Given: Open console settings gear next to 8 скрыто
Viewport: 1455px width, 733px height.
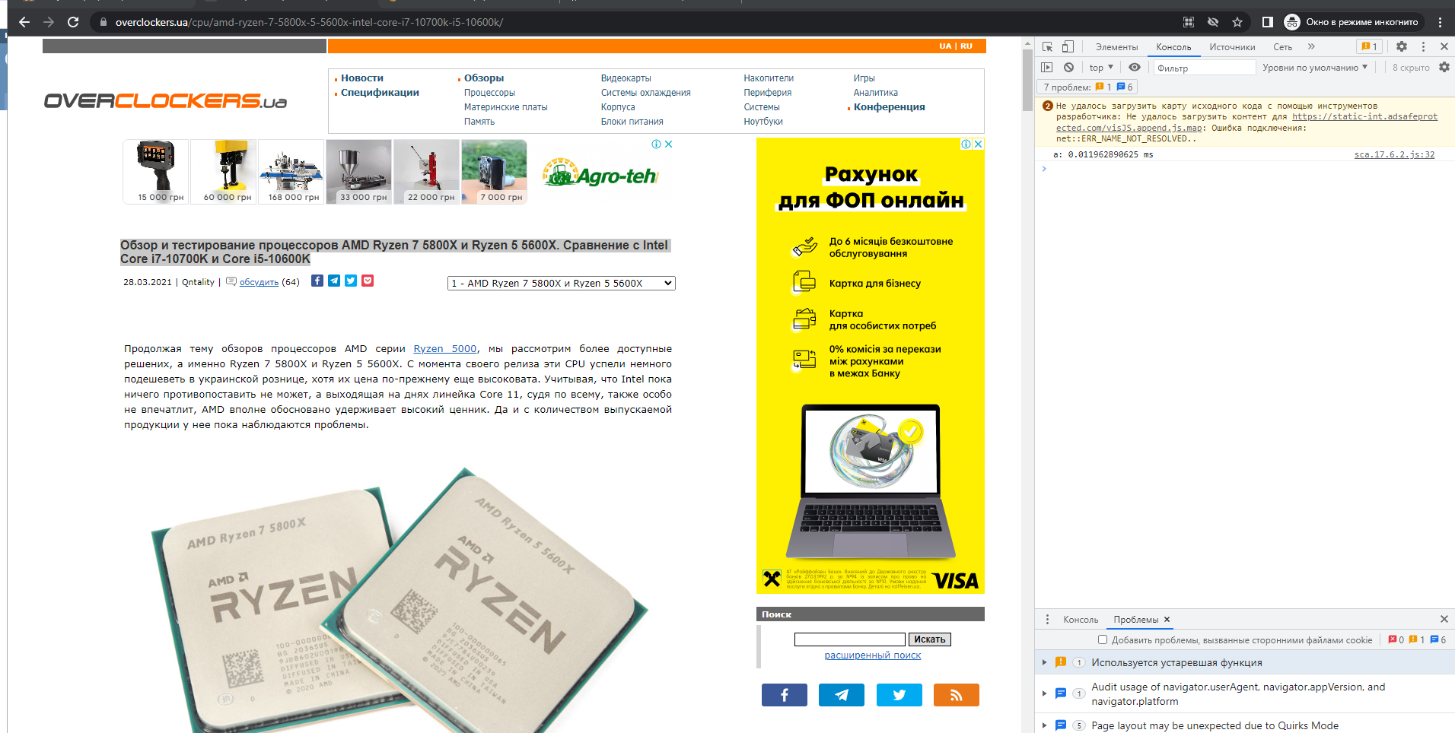Looking at the screenshot, I should point(1444,67).
